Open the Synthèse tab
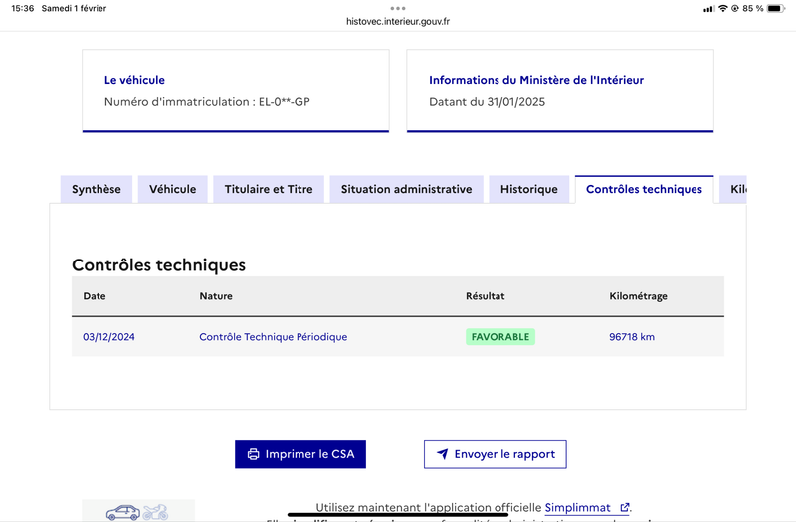This screenshot has height=522, width=796. [96, 189]
